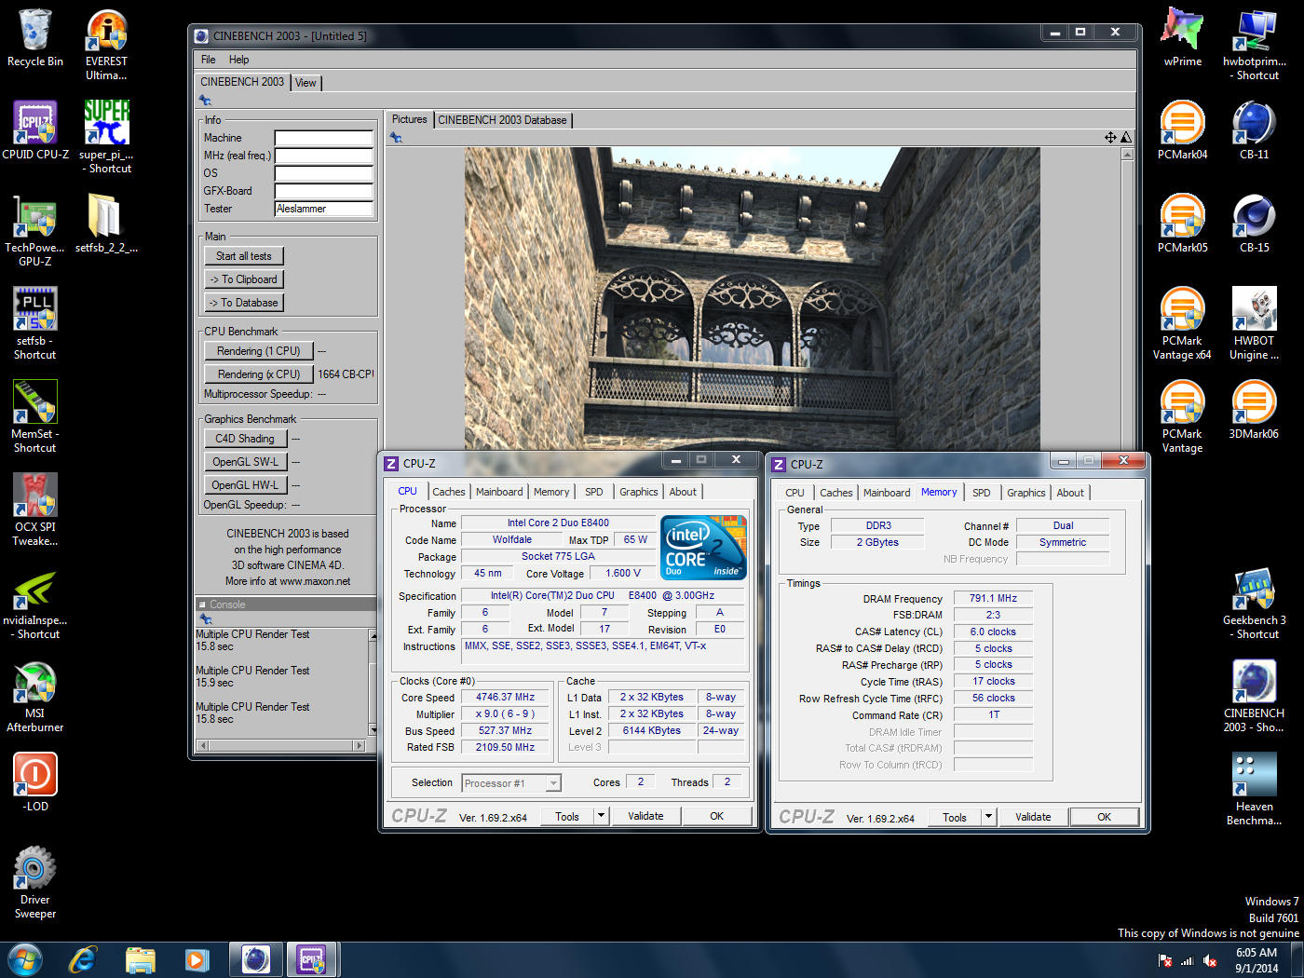Image resolution: width=1304 pixels, height=978 pixels.
Task: Open EVEREST Ultimate desktop icon
Action: coord(106,45)
